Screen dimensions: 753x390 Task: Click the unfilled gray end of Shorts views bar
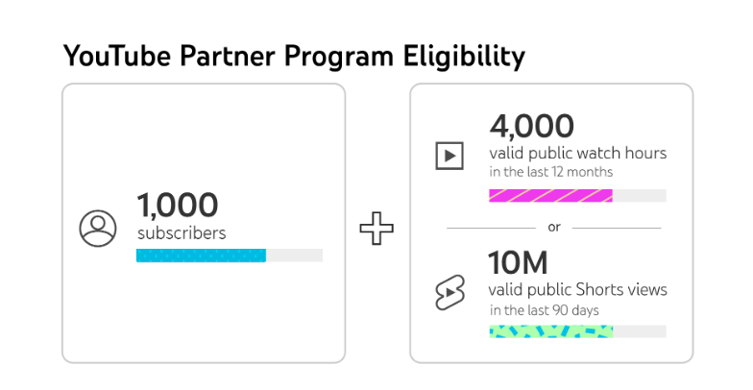coord(640,331)
